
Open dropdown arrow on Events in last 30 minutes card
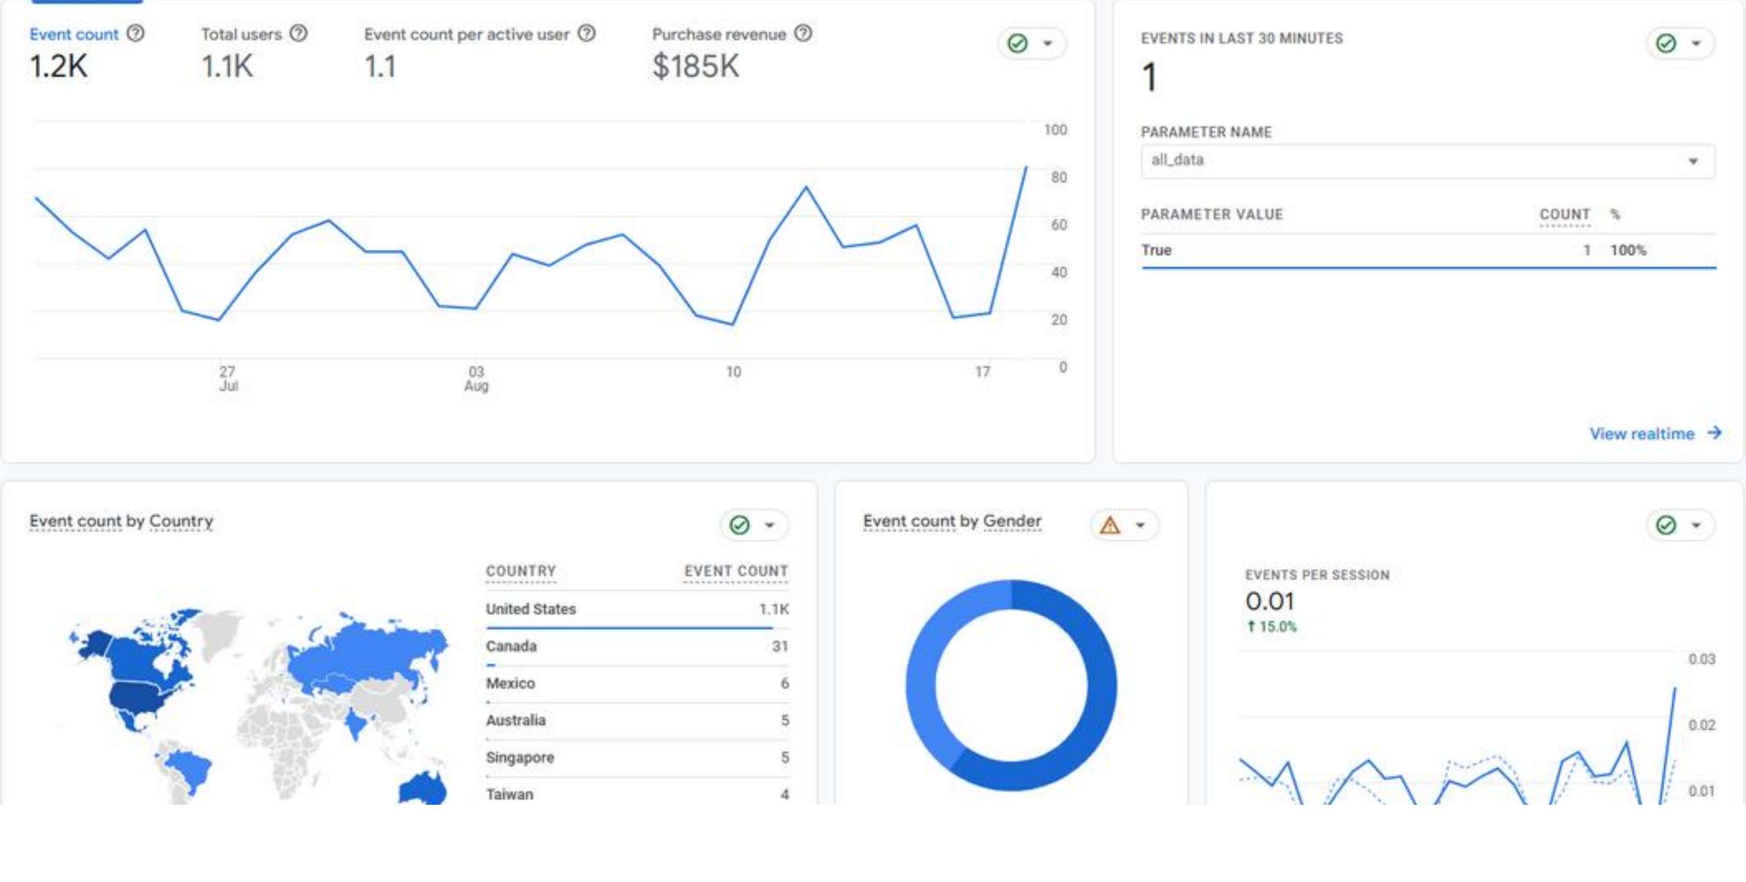(1696, 43)
